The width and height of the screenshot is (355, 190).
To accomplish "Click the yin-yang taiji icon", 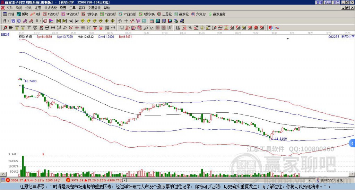I will click(271, 28).
